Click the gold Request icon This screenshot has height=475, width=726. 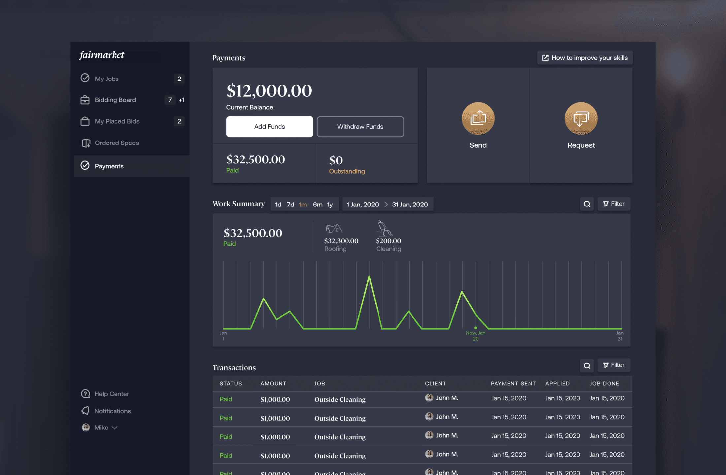(581, 118)
